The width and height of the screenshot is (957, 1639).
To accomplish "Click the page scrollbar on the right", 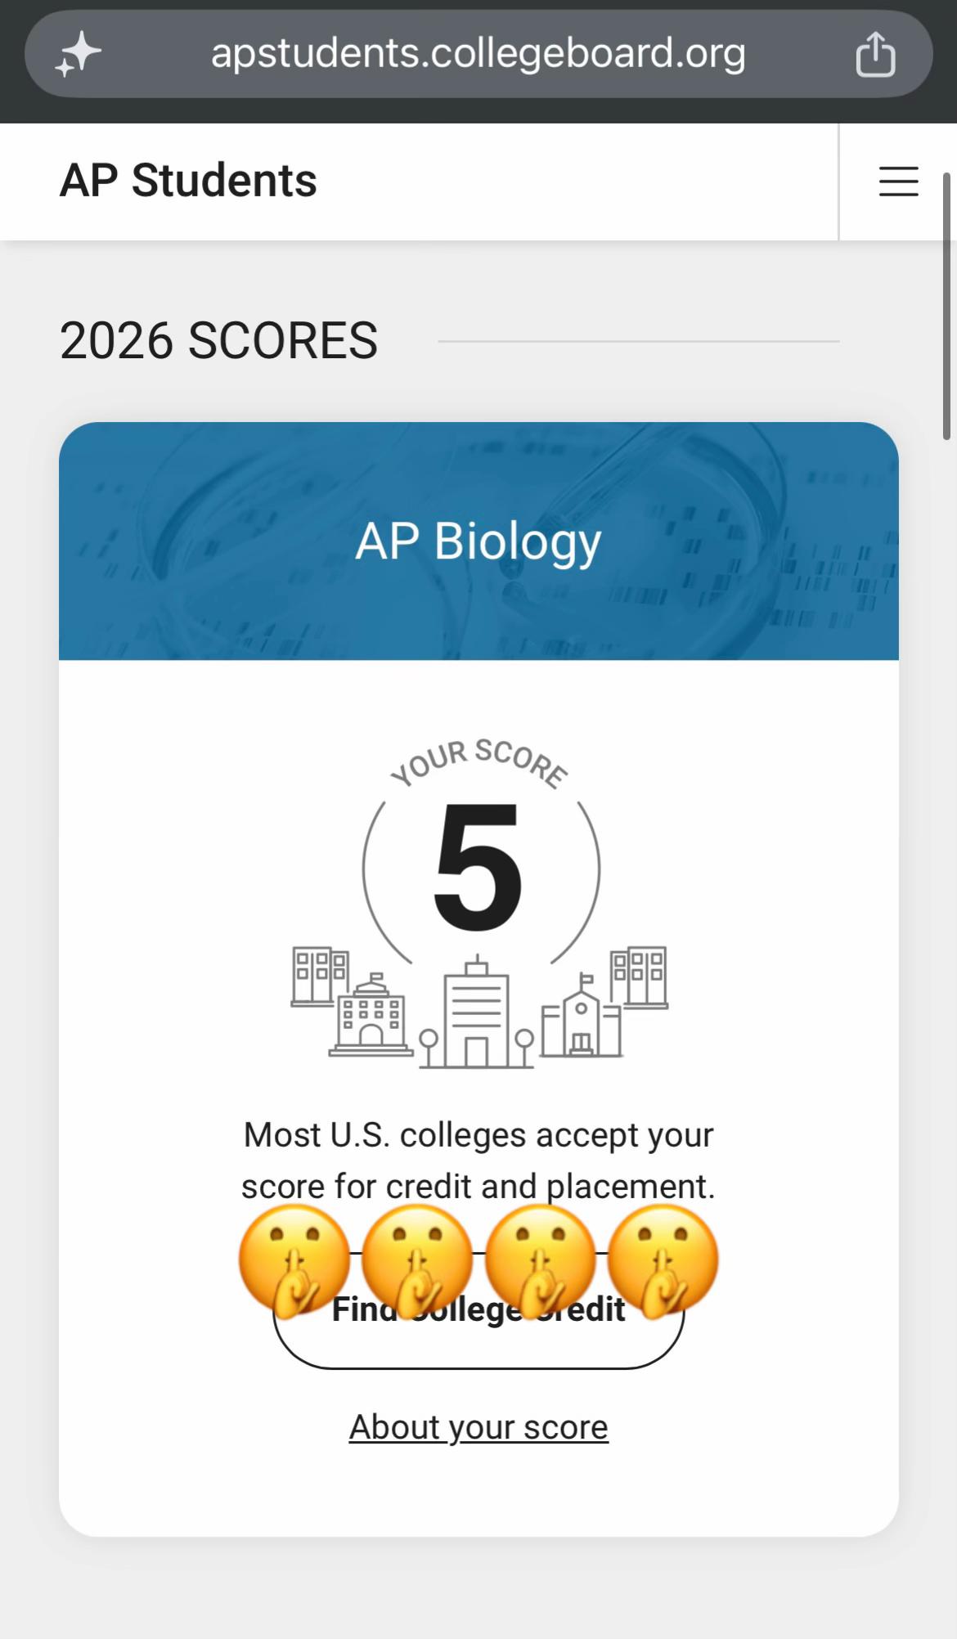I will 947,307.
